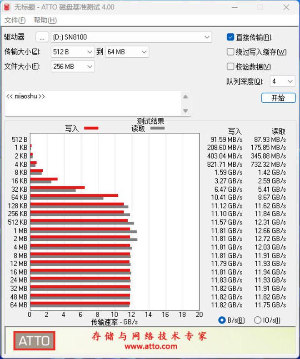The width and height of the screenshot is (300, 359).
Task: Click the 1.59 GB/s write value
Action: click(x=228, y=172)
